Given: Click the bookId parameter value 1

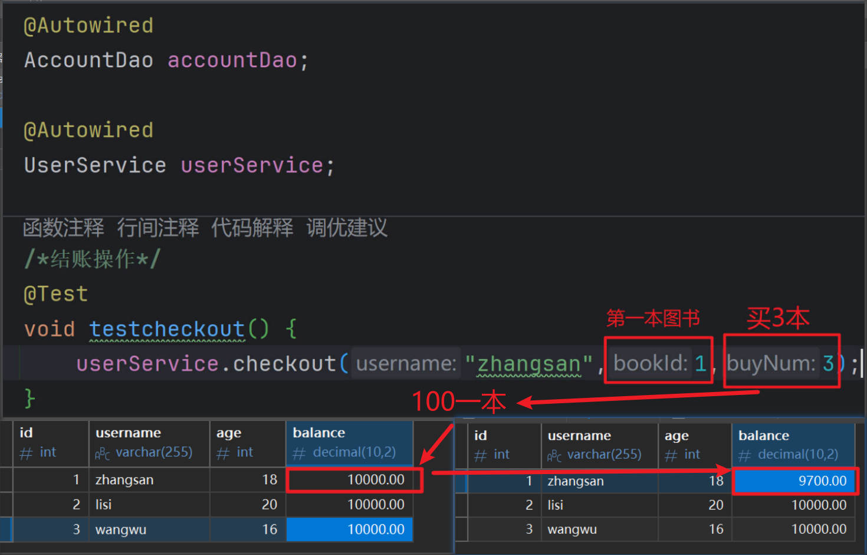Looking at the screenshot, I should (x=700, y=364).
